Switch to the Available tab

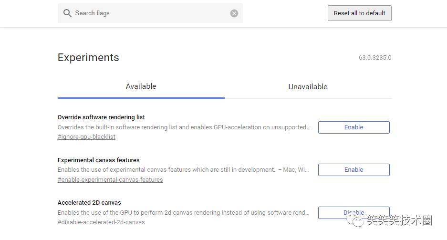pyautogui.click(x=141, y=86)
